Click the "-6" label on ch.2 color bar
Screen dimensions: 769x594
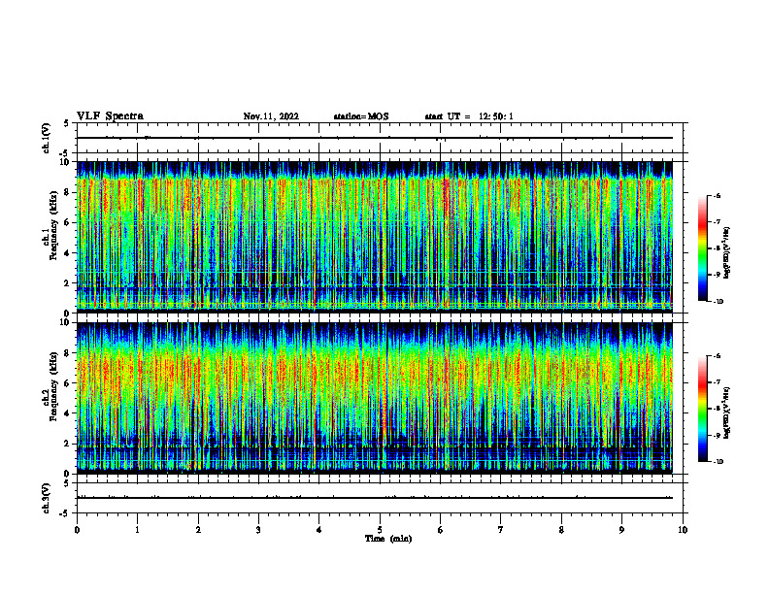point(717,356)
